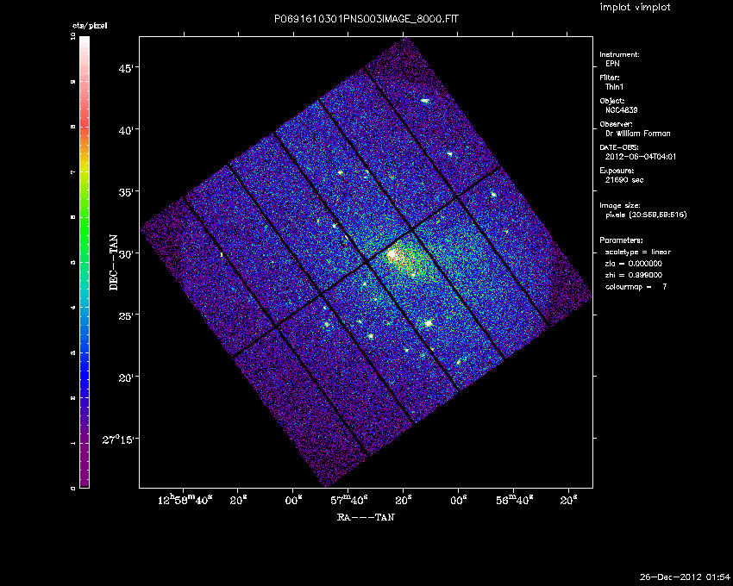Click the 'Instrument:' heading

(x=619, y=54)
